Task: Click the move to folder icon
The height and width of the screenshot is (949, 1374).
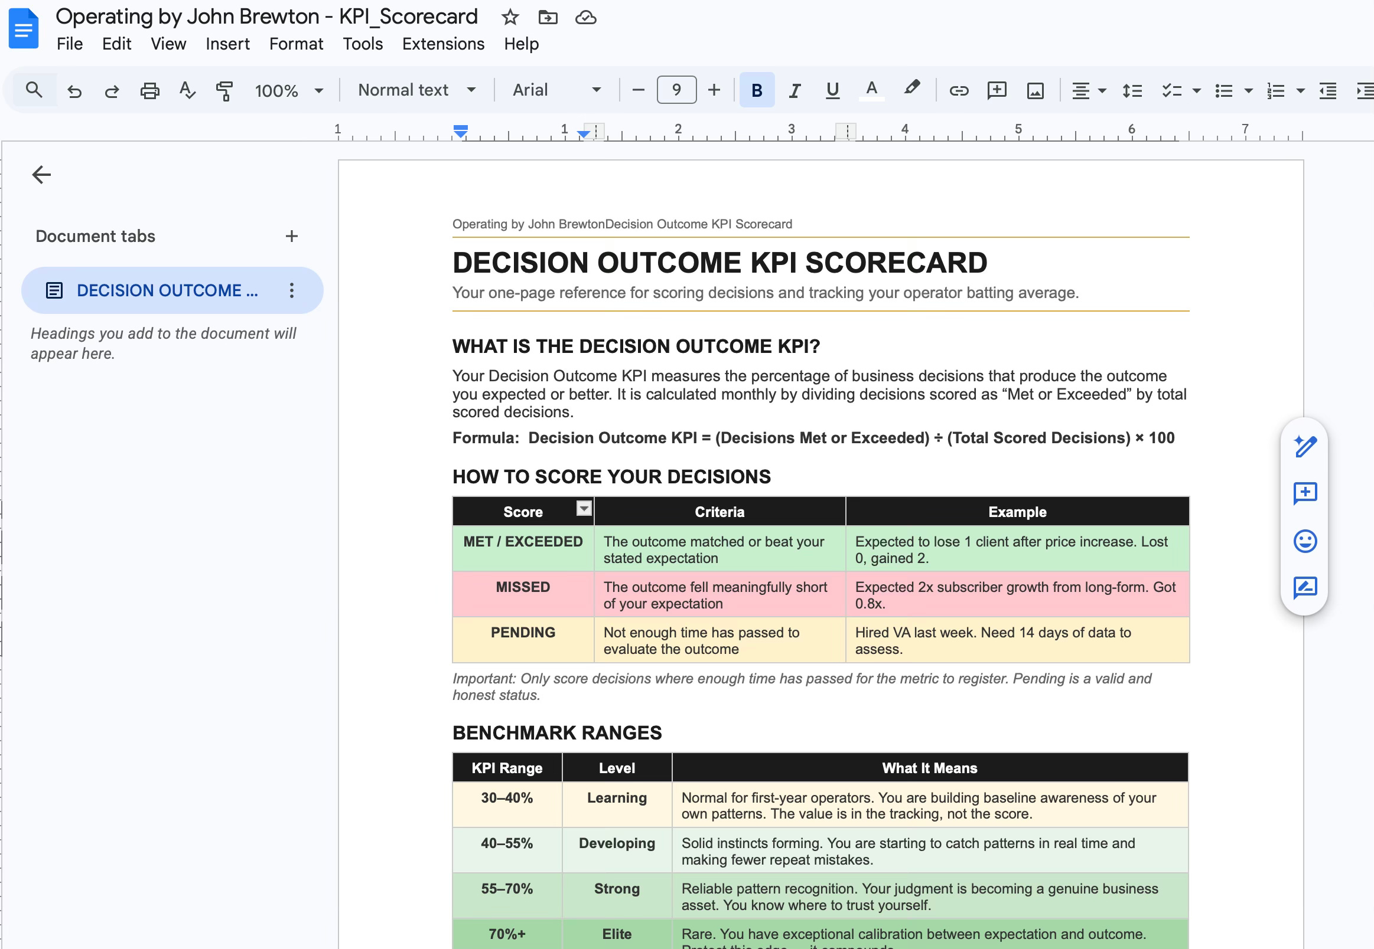Action: pos(548,17)
